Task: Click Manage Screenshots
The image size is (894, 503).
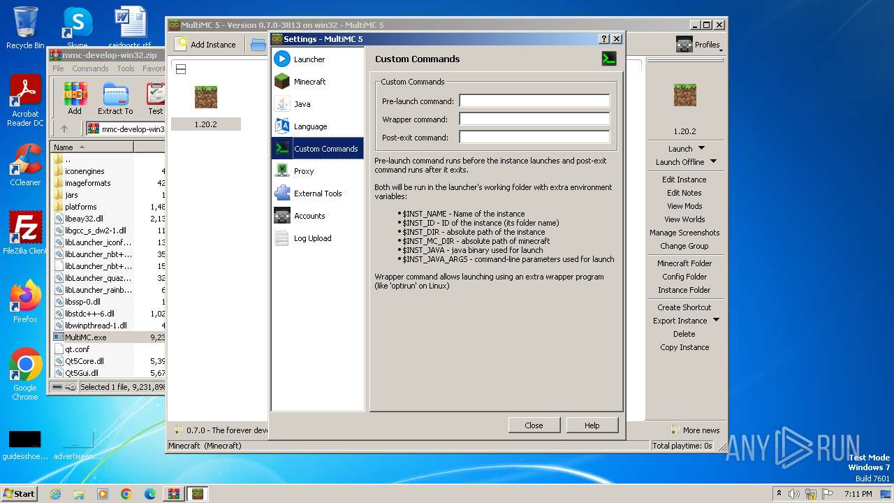Action: 684,233
